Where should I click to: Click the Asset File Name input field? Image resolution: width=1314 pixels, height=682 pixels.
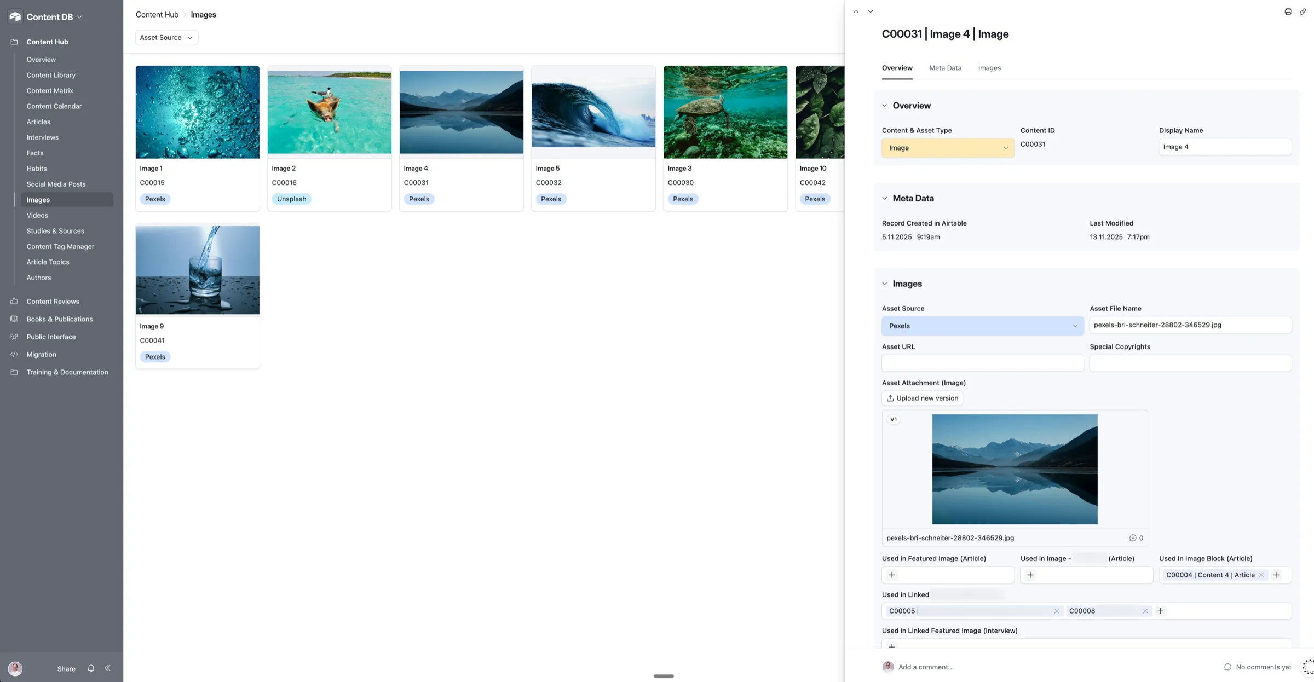coord(1190,325)
